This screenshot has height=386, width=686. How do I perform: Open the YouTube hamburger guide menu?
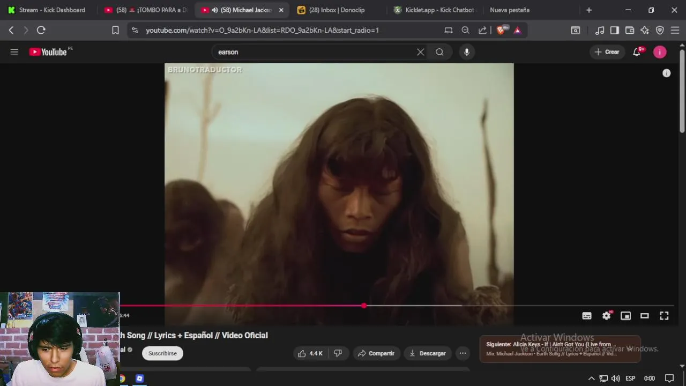pyautogui.click(x=14, y=52)
